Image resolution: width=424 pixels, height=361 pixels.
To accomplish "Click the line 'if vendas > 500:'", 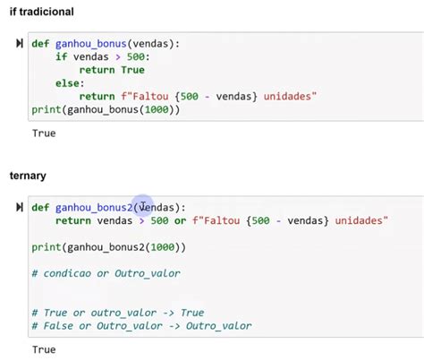I will tap(103, 56).
